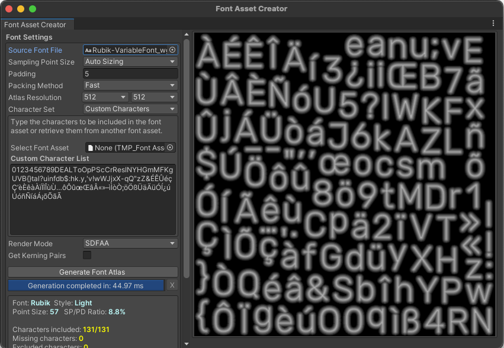The image size is (504, 348).
Task: Open the Atlas Resolution width dropdown
Action: [x=105, y=97]
